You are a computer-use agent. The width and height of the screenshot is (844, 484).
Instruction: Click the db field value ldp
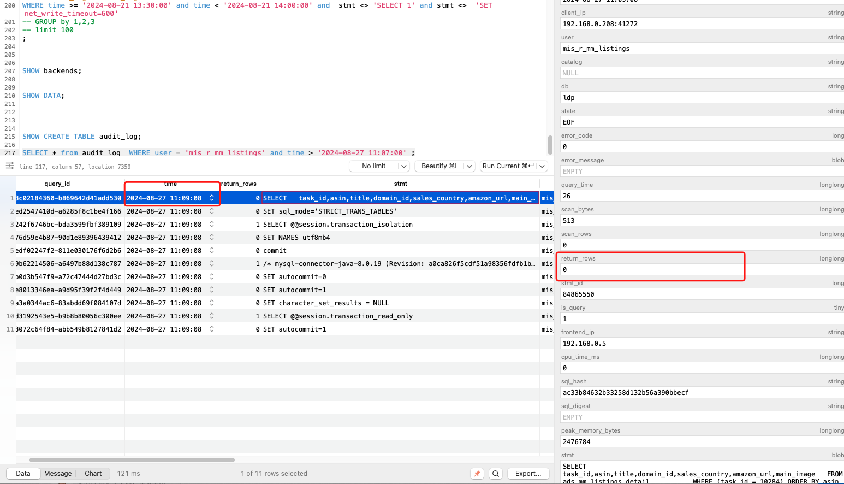(x=702, y=98)
